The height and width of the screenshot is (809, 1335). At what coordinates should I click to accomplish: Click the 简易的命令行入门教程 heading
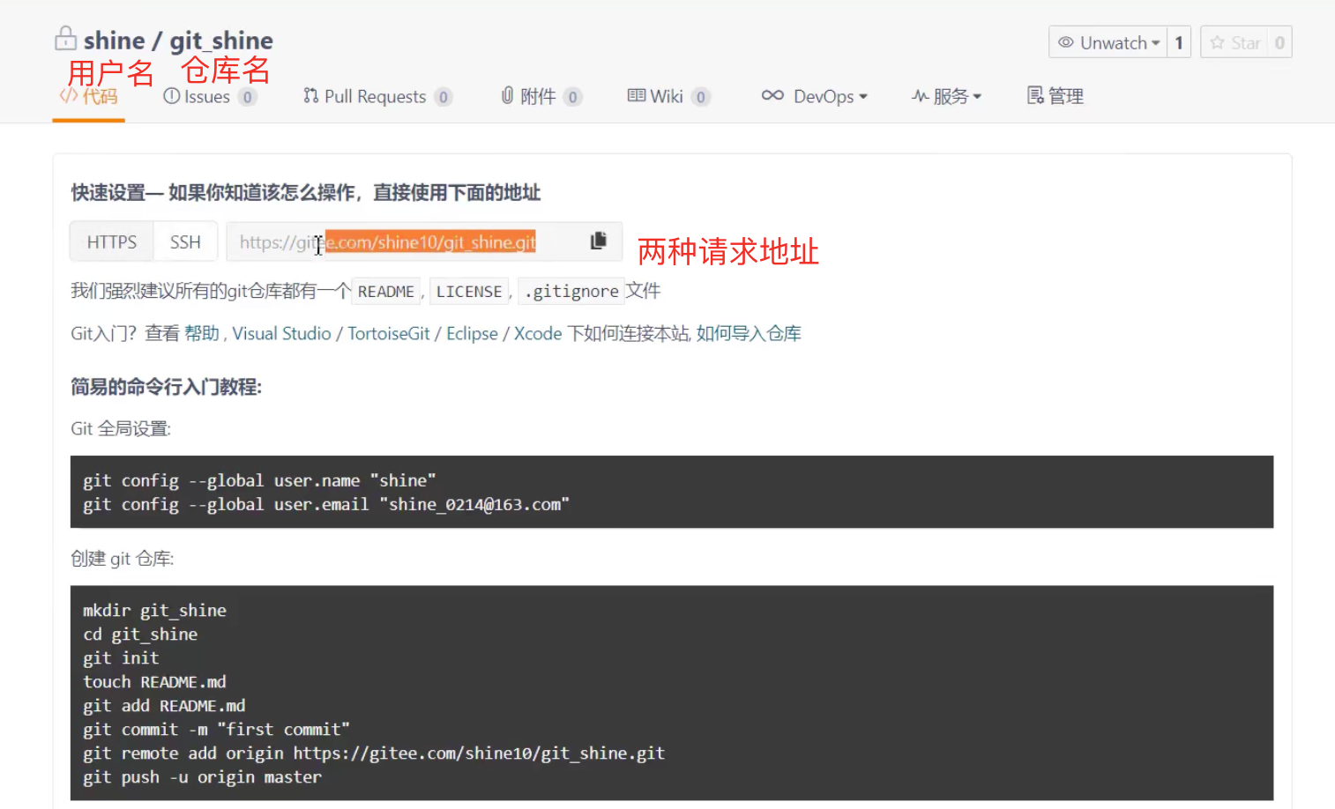(x=166, y=387)
